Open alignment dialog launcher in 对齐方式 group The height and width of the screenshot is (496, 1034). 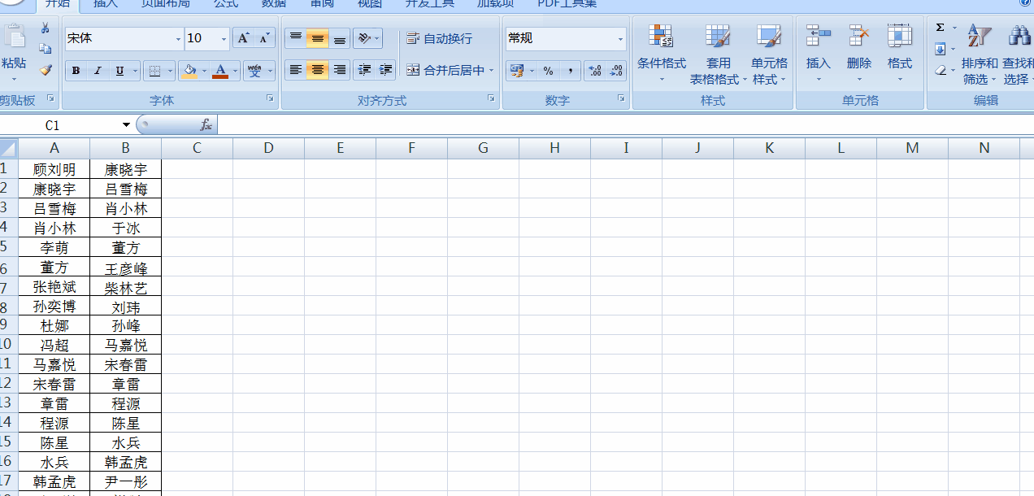coord(491,98)
